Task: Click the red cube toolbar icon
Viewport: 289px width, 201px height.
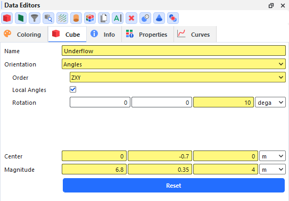Action: (7, 18)
